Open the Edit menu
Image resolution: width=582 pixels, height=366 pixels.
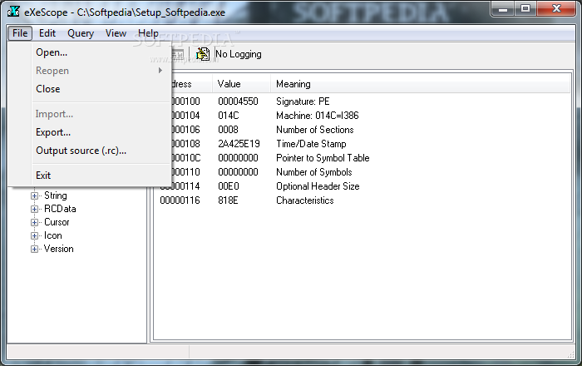pos(47,33)
